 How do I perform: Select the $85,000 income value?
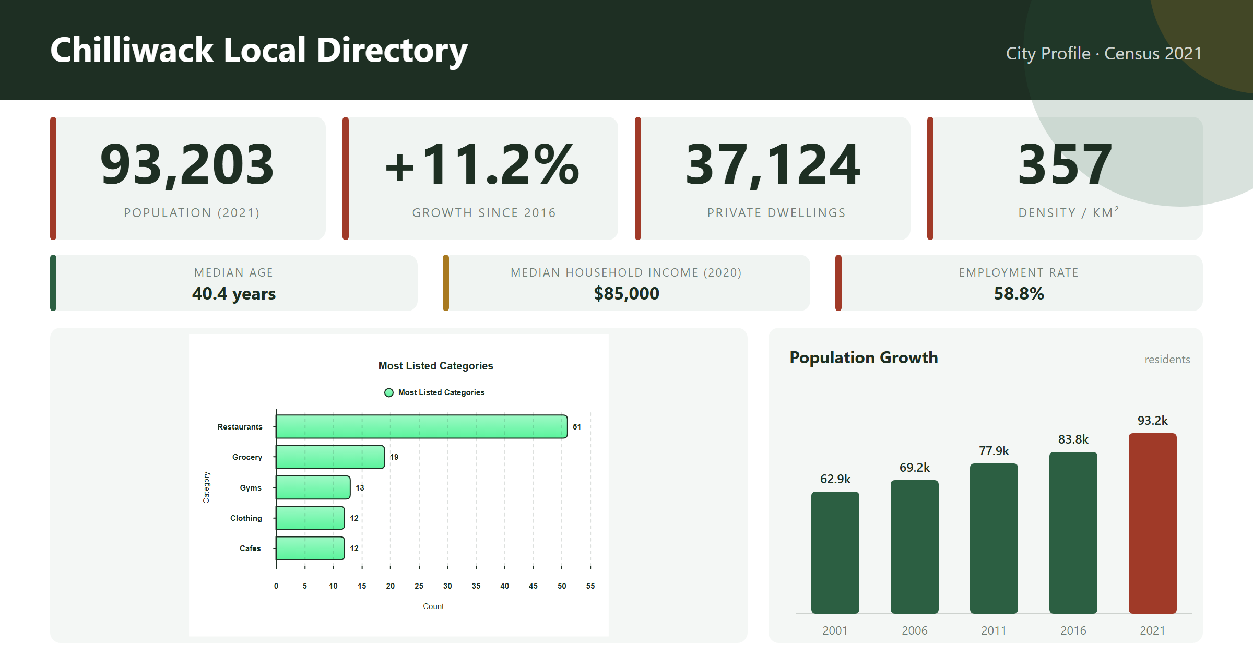(626, 293)
